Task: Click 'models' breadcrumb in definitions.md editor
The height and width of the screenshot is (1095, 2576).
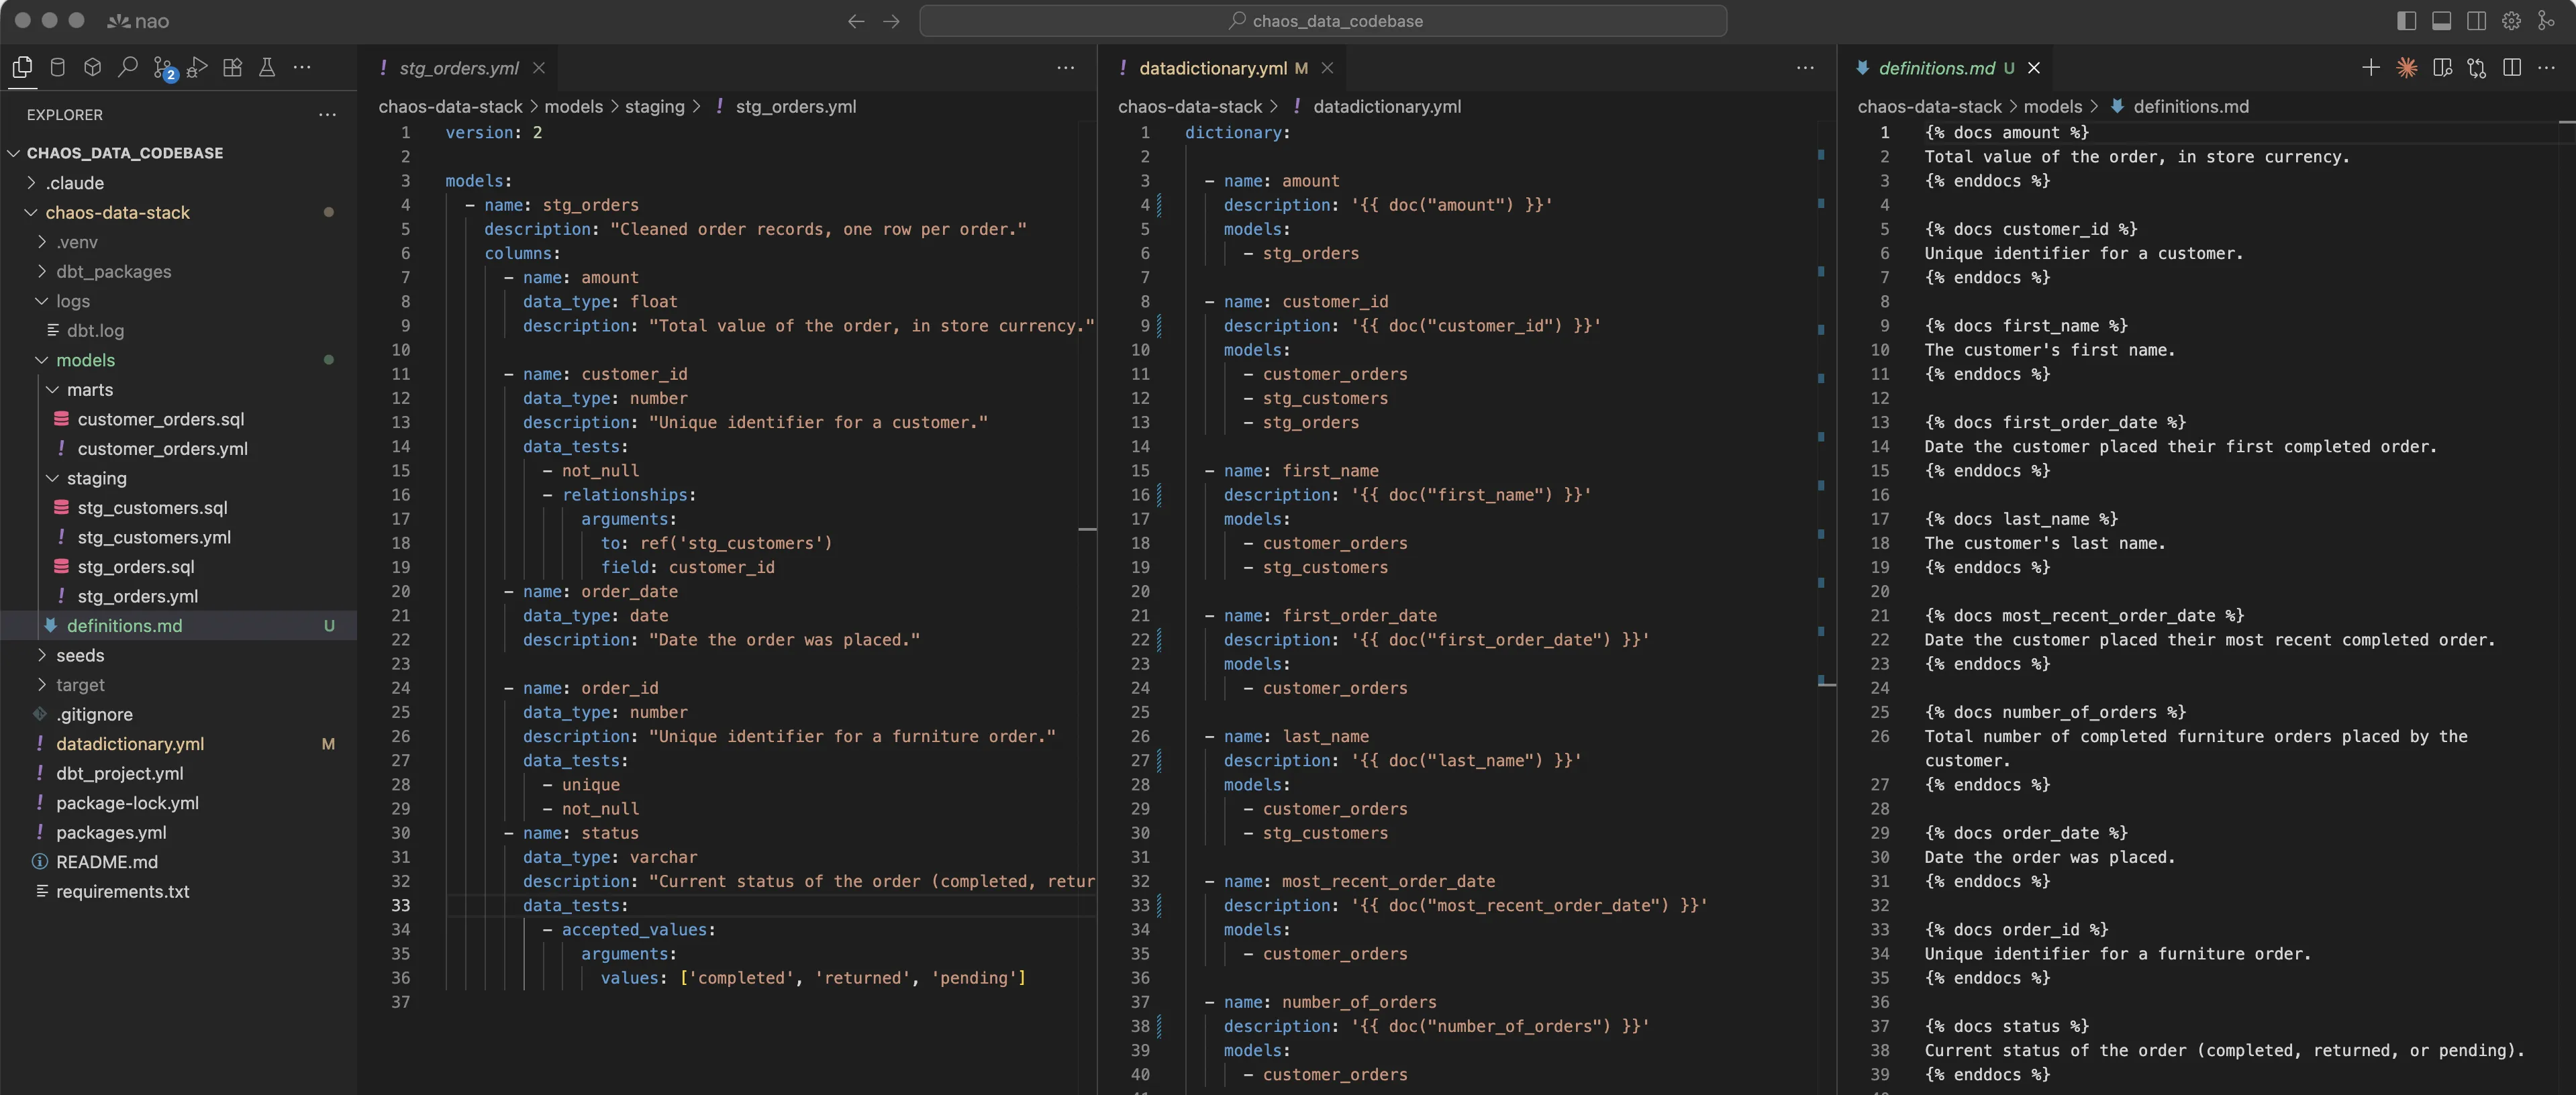Action: point(2052,106)
